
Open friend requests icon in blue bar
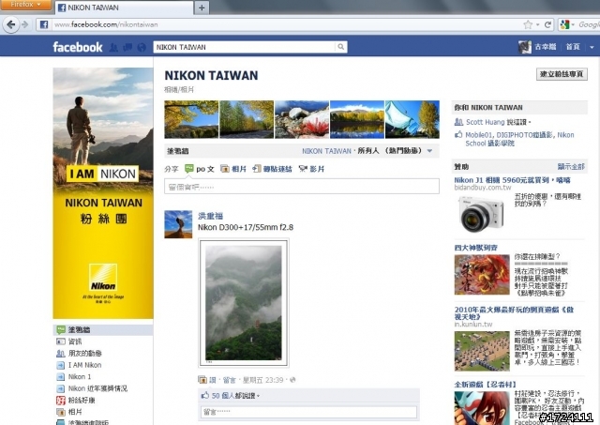(x=113, y=47)
